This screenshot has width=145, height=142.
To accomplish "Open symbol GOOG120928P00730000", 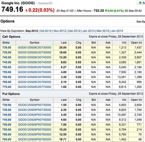I will coord(35,105).
